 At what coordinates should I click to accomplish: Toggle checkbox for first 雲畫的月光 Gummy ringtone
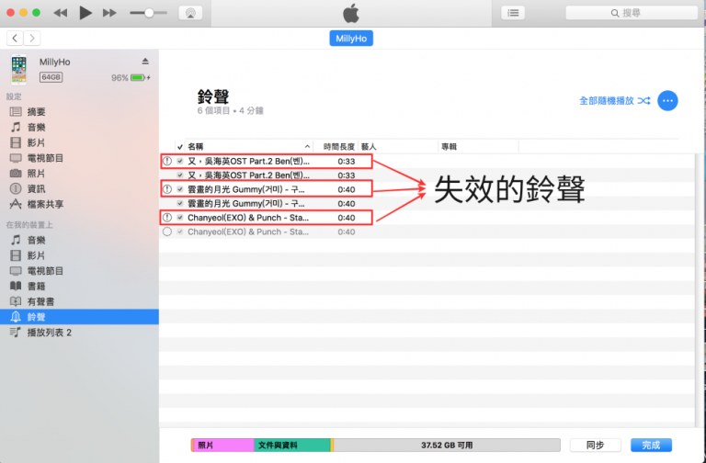pyautogui.click(x=180, y=189)
